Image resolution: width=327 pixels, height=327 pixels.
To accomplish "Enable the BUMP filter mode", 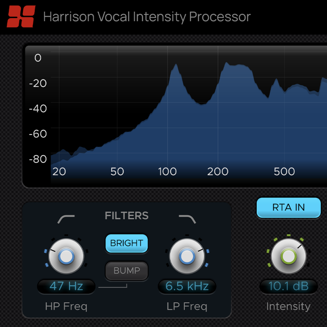I will pyautogui.click(x=126, y=271).
